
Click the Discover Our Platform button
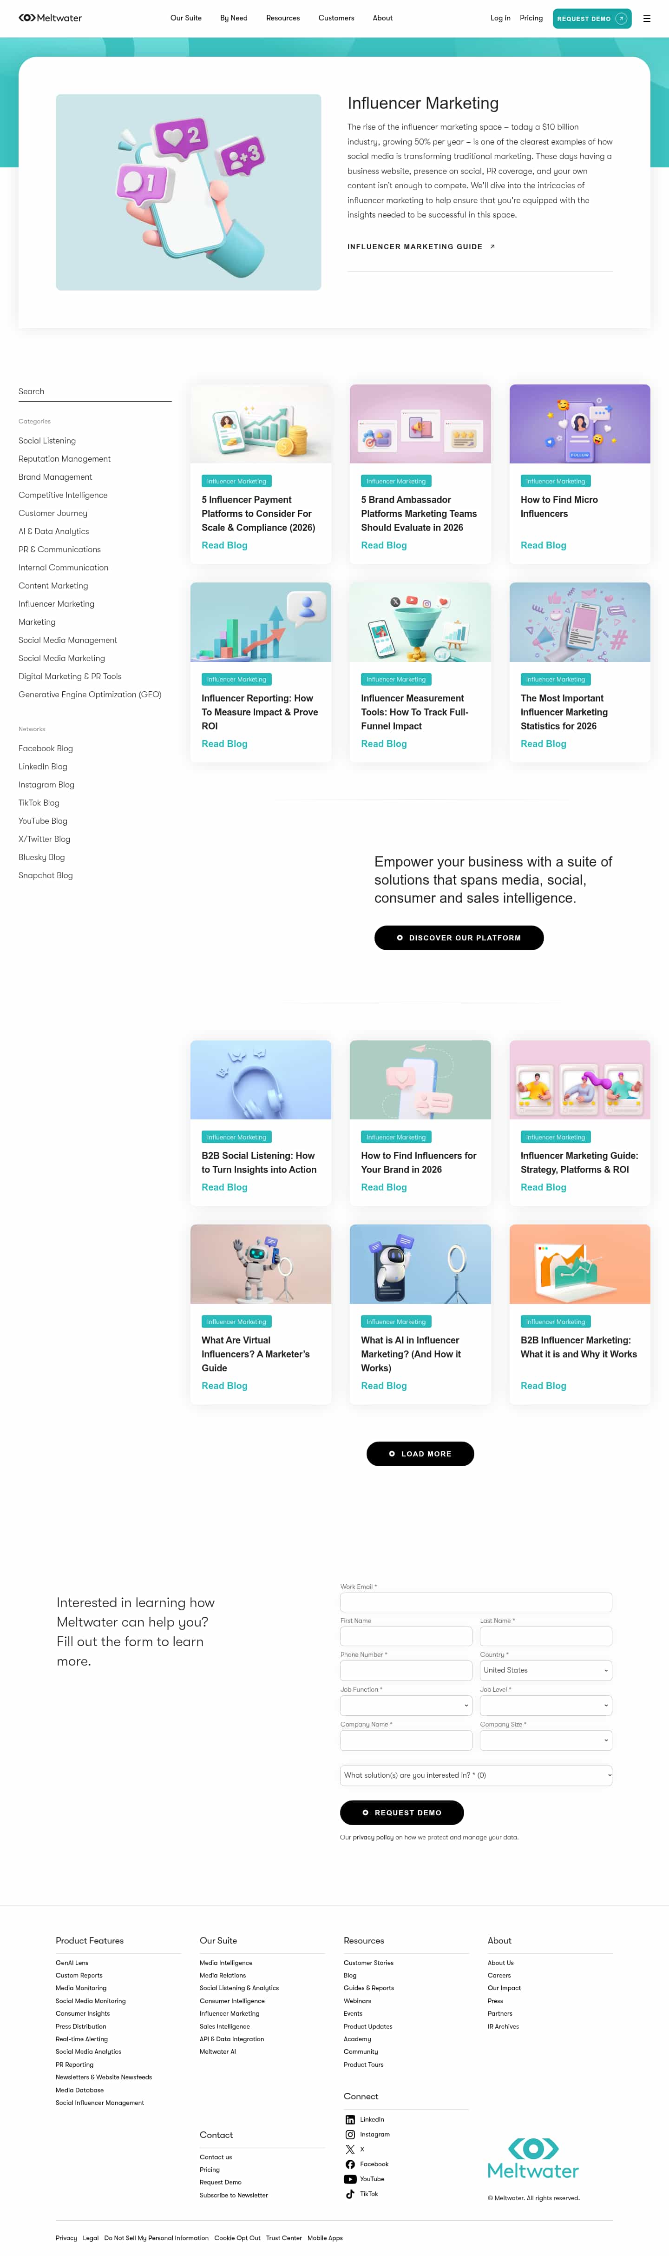tap(459, 937)
